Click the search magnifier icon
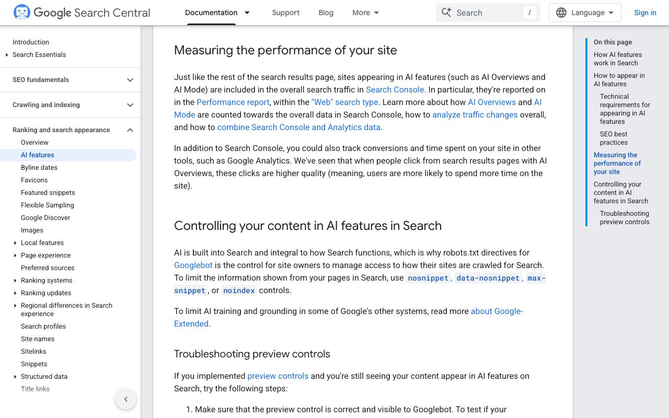The height and width of the screenshot is (418, 669). coord(446,13)
